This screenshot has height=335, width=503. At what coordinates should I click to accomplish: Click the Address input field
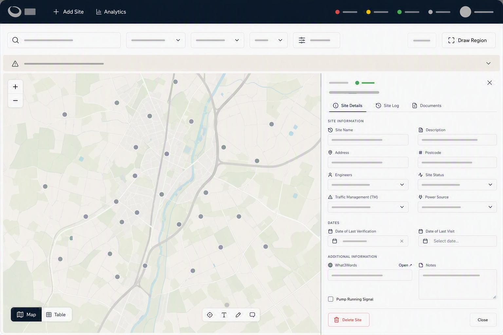pos(368,162)
